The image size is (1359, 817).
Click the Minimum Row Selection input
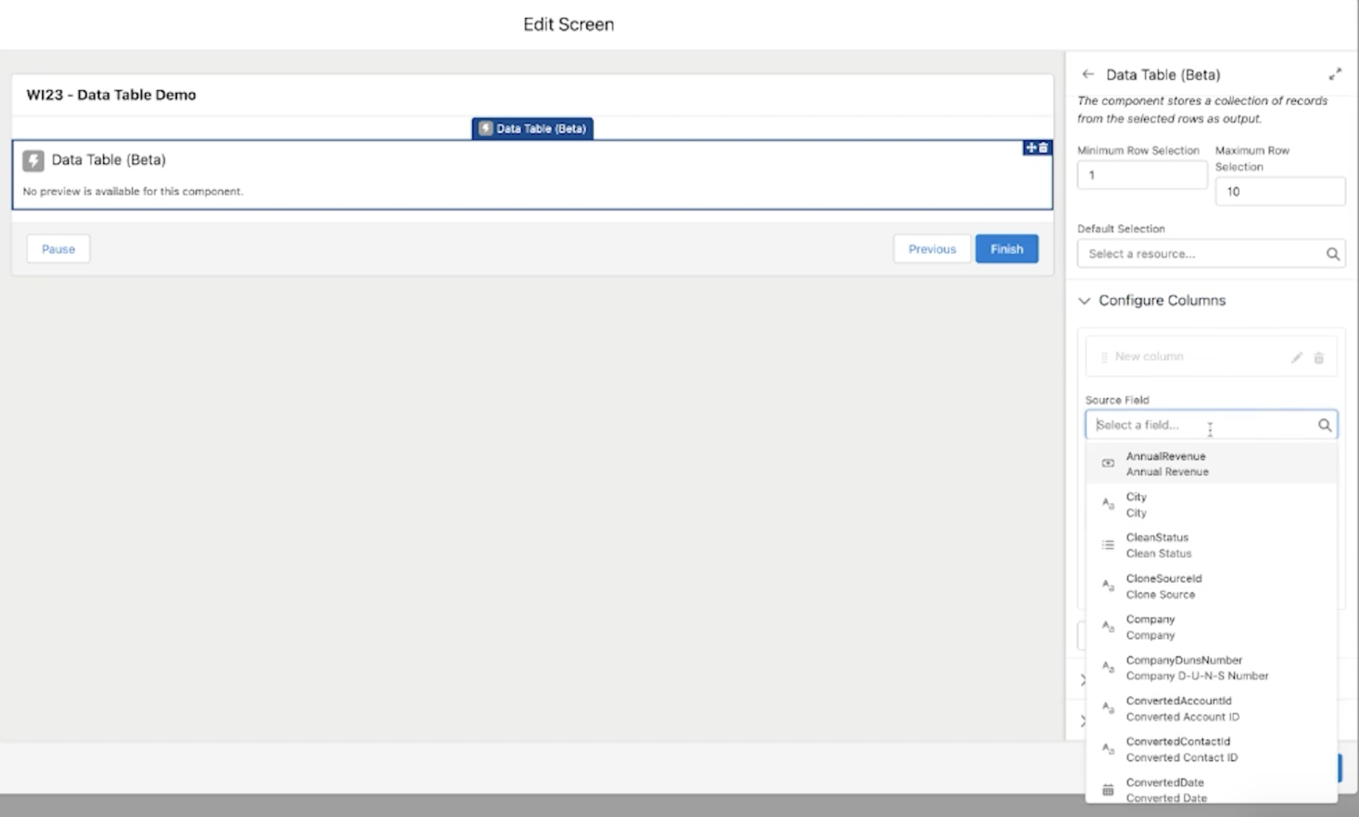pyautogui.click(x=1141, y=176)
